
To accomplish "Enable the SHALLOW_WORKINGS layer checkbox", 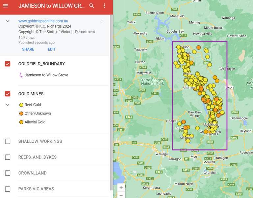I will point(8,141).
